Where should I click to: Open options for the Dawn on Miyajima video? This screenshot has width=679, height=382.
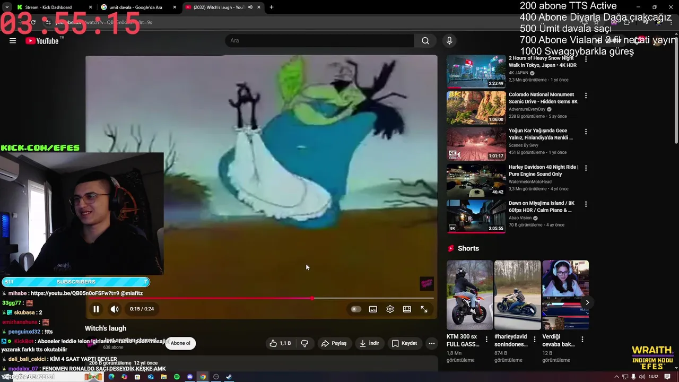point(586,204)
